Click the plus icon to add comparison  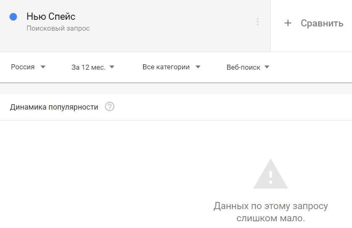click(x=288, y=23)
